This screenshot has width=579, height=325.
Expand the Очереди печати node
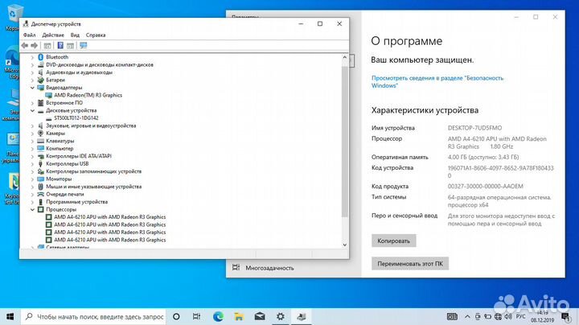coord(32,194)
